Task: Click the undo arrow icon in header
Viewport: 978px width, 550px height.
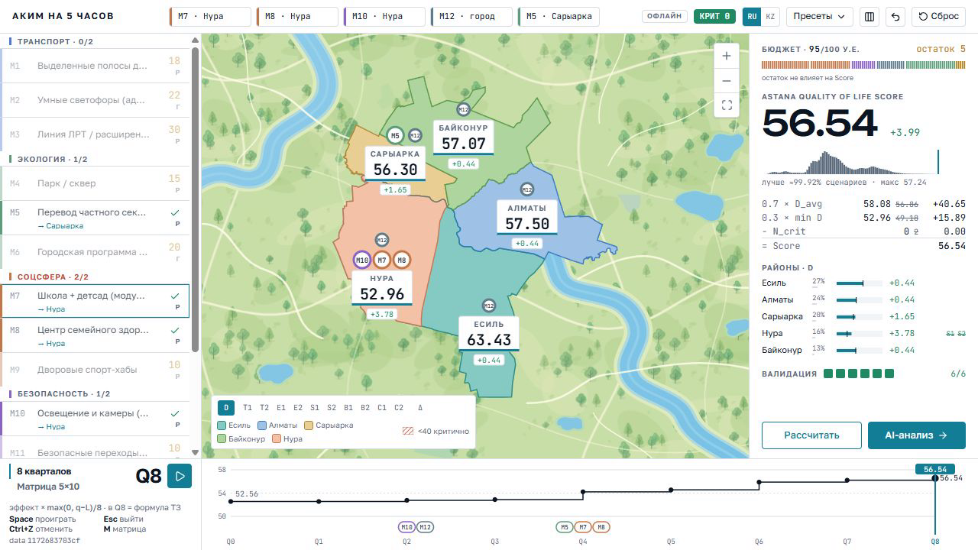Action: point(895,16)
